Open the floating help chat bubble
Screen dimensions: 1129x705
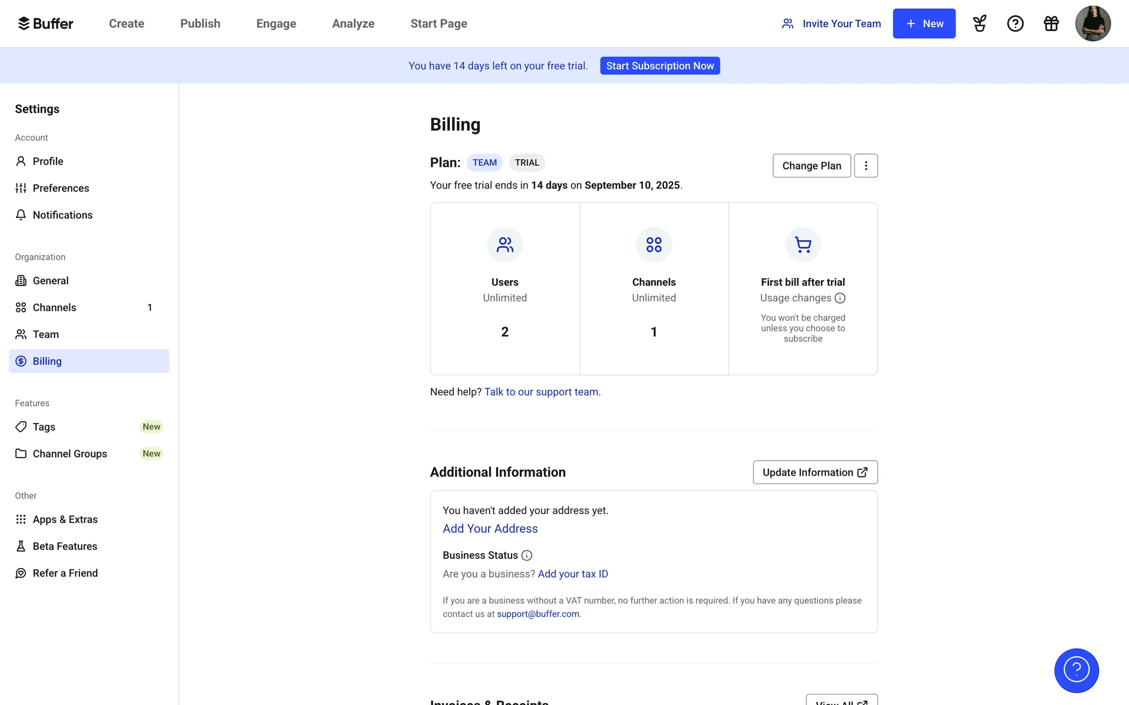pos(1076,670)
